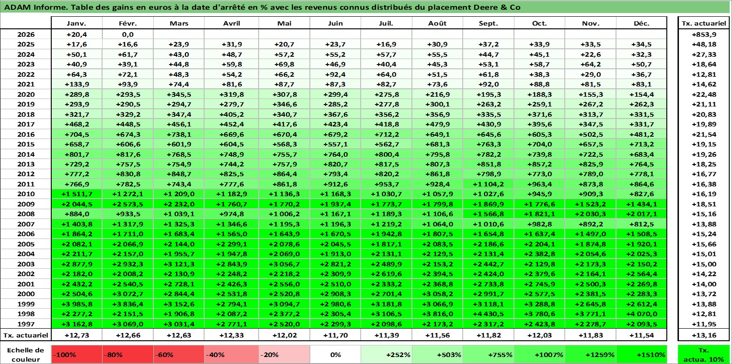The height and width of the screenshot is (364, 732).
Task: Select the +1259% green swatch
Action: [x=590, y=354]
